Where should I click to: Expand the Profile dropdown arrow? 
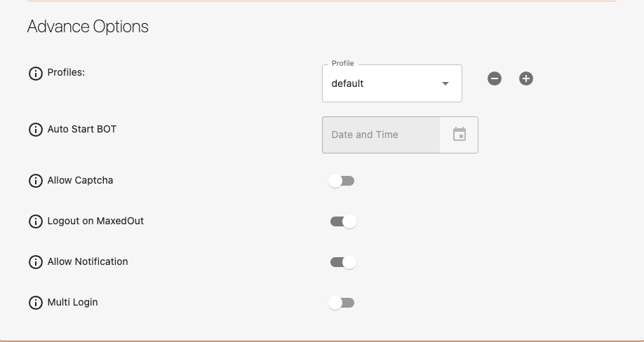pyautogui.click(x=445, y=83)
